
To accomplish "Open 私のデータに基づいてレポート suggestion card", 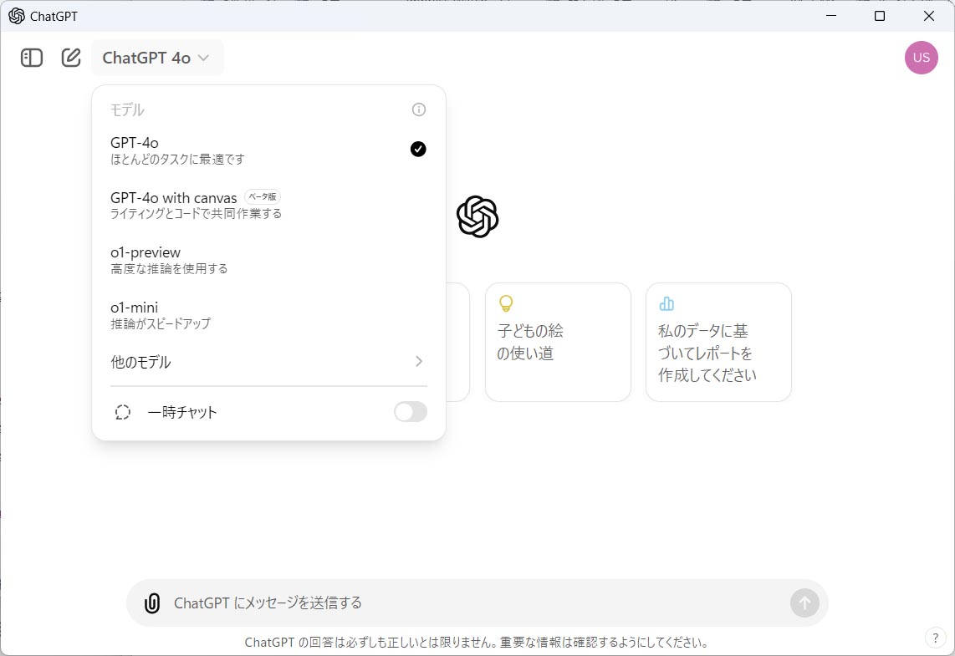I will click(x=718, y=342).
